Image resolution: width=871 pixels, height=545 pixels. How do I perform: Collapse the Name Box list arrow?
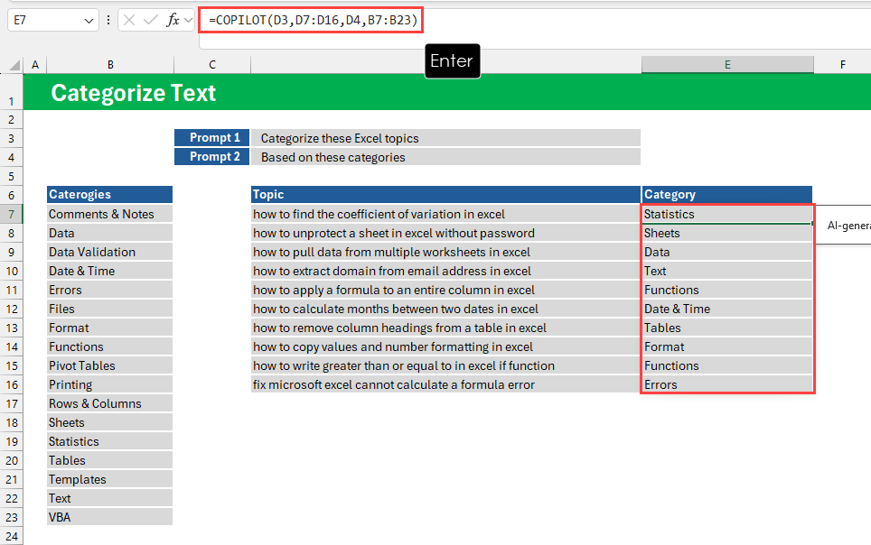point(89,19)
